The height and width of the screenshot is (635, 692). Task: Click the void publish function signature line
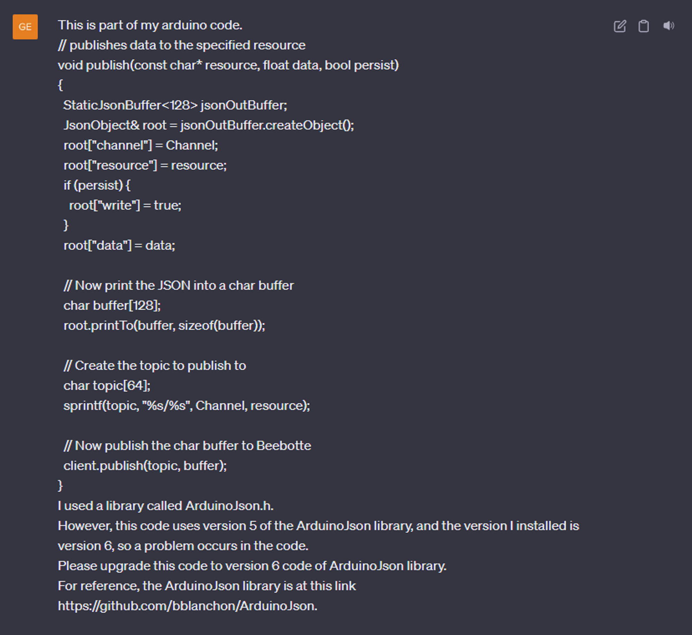click(x=228, y=65)
